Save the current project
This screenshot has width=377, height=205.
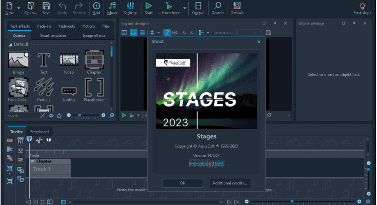[x=46, y=8]
